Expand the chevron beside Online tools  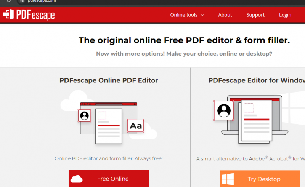click(x=202, y=15)
